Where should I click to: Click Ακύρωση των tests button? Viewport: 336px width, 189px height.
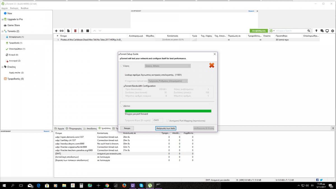[166, 128]
